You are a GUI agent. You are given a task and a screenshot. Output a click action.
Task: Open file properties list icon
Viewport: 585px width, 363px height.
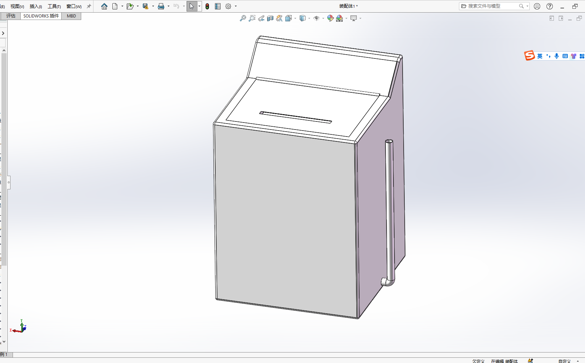pos(218,6)
